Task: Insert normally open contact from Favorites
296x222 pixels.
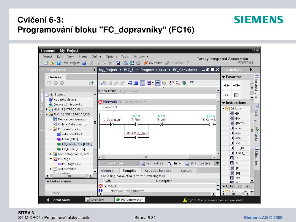Action: pos(227,85)
